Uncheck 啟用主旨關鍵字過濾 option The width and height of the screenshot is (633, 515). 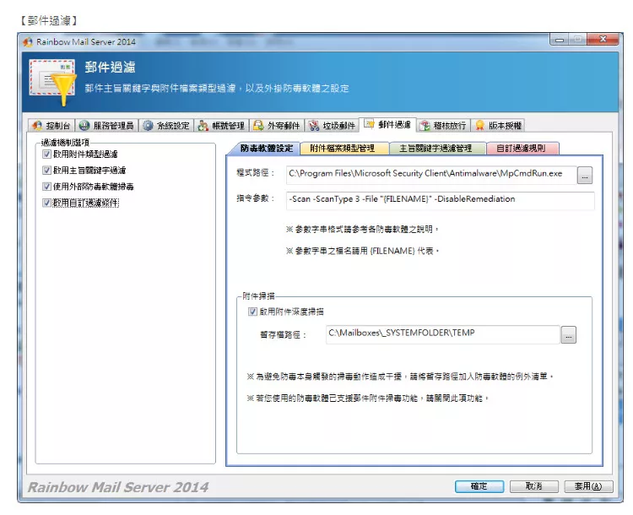pyautogui.click(x=47, y=171)
